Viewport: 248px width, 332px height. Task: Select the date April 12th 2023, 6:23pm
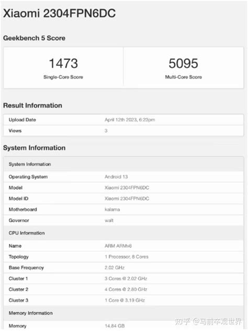[130, 120]
